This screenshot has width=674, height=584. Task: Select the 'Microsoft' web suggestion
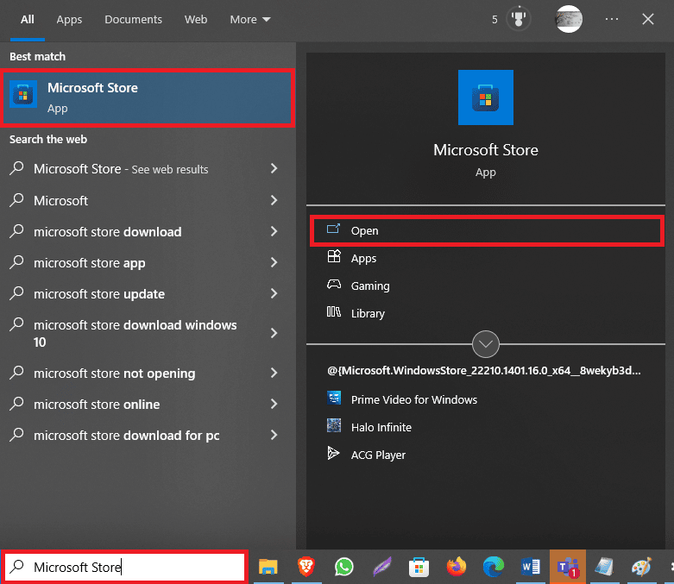coord(60,200)
